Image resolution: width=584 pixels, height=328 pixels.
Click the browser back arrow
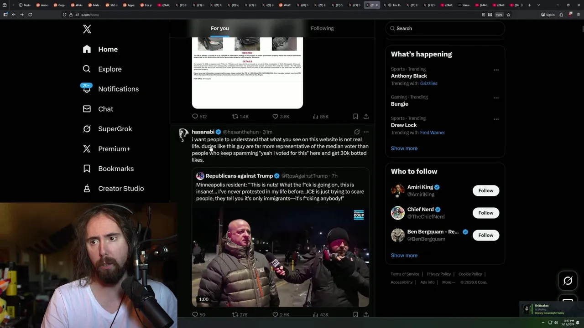(x=14, y=15)
